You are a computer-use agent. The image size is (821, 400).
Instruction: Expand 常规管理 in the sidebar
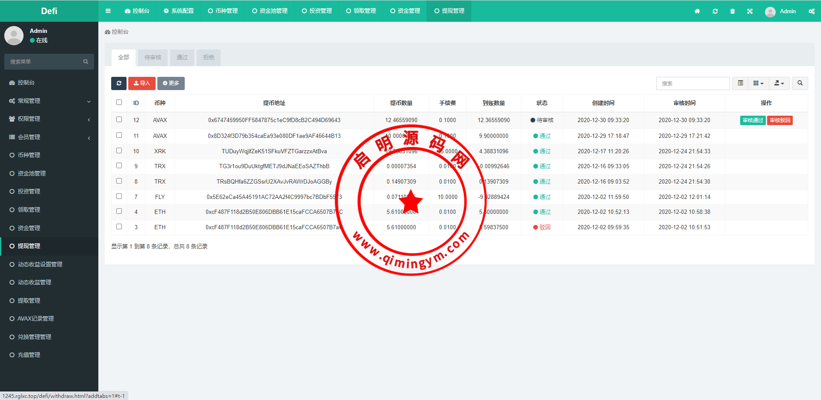click(49, 101)
